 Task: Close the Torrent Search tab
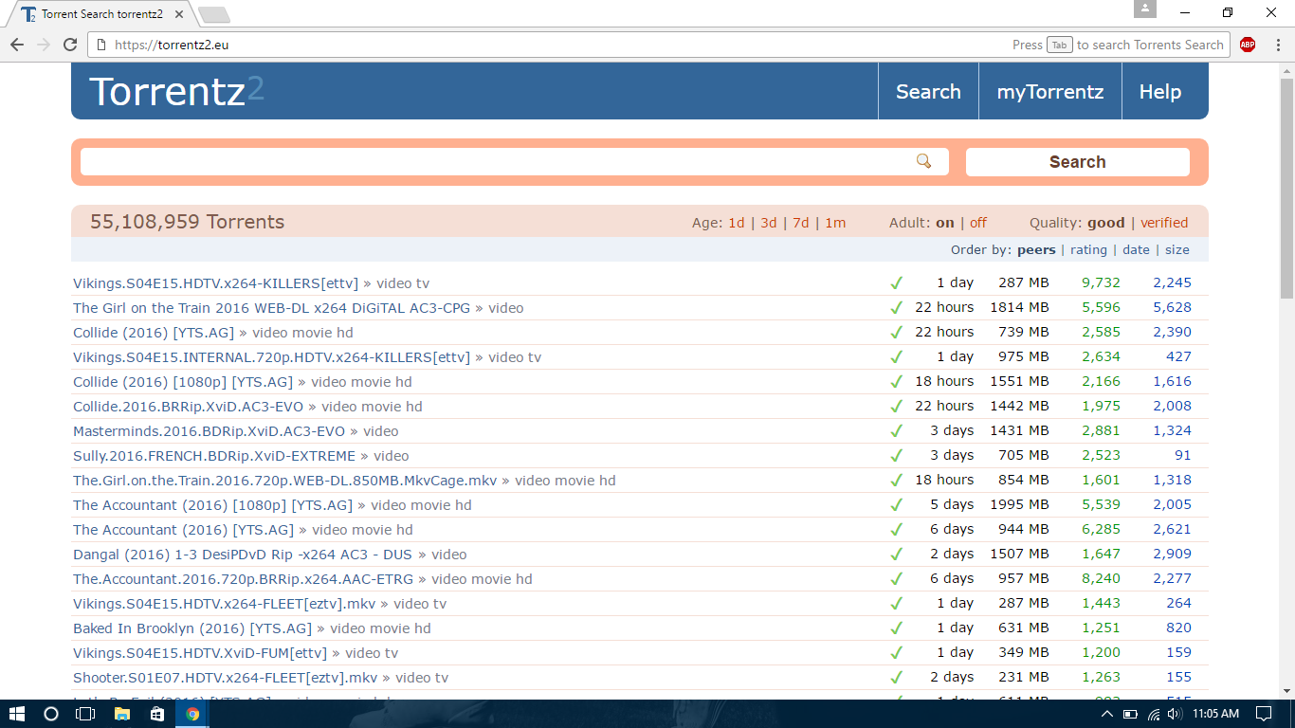click(179, 14)
